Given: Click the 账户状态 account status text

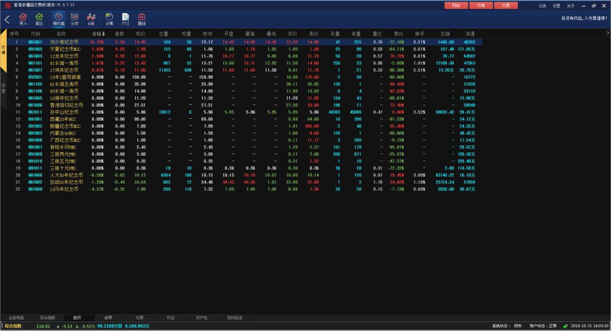Looking at the screenshot, I should (x=543, y=326).
